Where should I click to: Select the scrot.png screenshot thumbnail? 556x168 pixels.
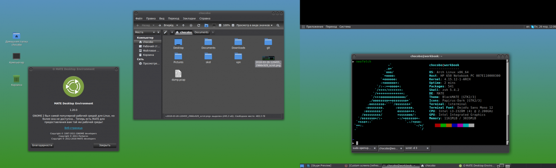tap(268, 58)
